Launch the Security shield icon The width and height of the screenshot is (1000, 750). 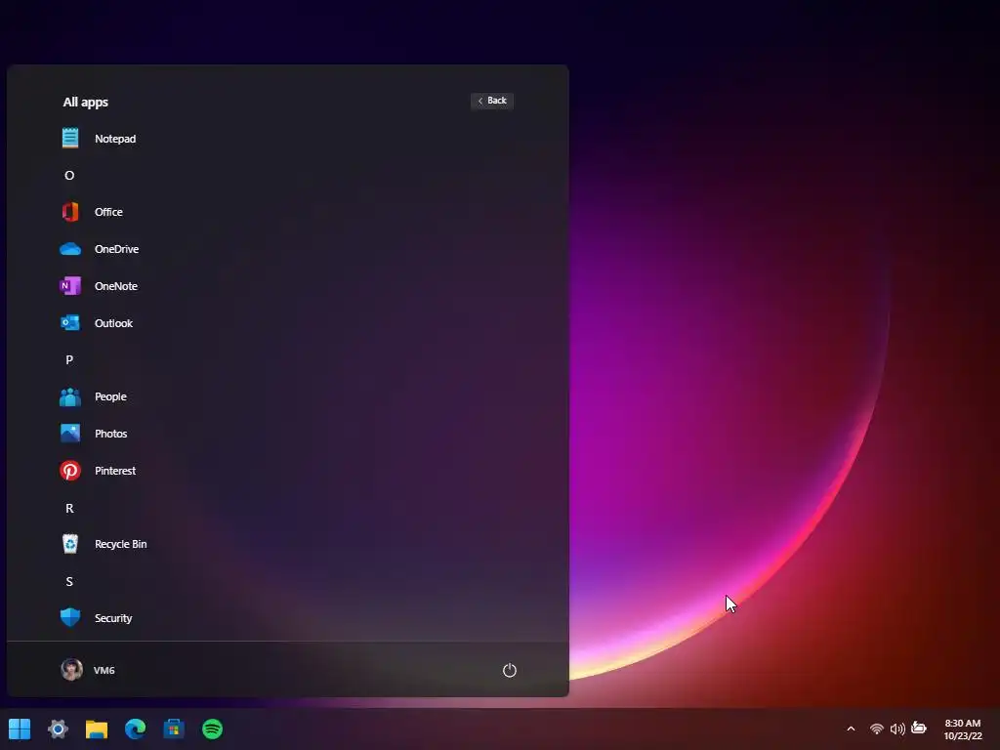click(70, 617)
